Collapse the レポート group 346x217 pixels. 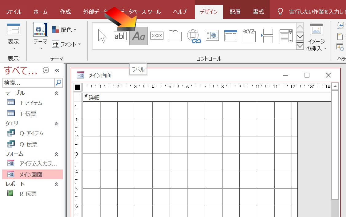[x=56, y=185]
